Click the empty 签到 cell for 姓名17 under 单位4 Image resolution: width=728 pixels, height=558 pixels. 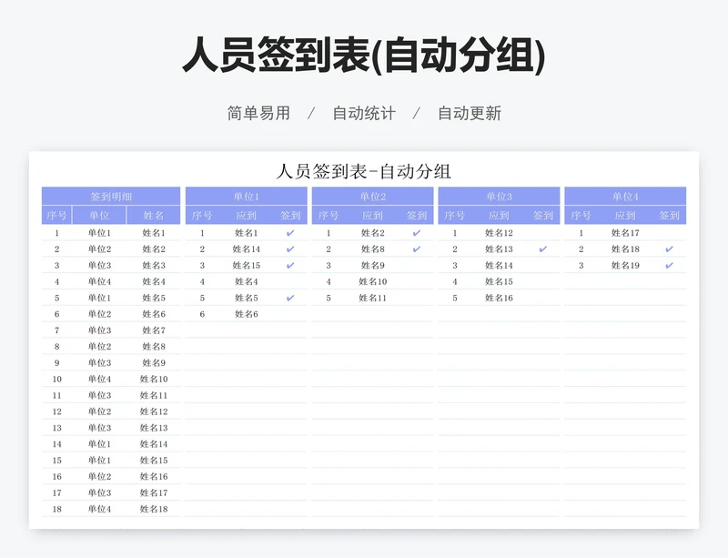point(669,233)
